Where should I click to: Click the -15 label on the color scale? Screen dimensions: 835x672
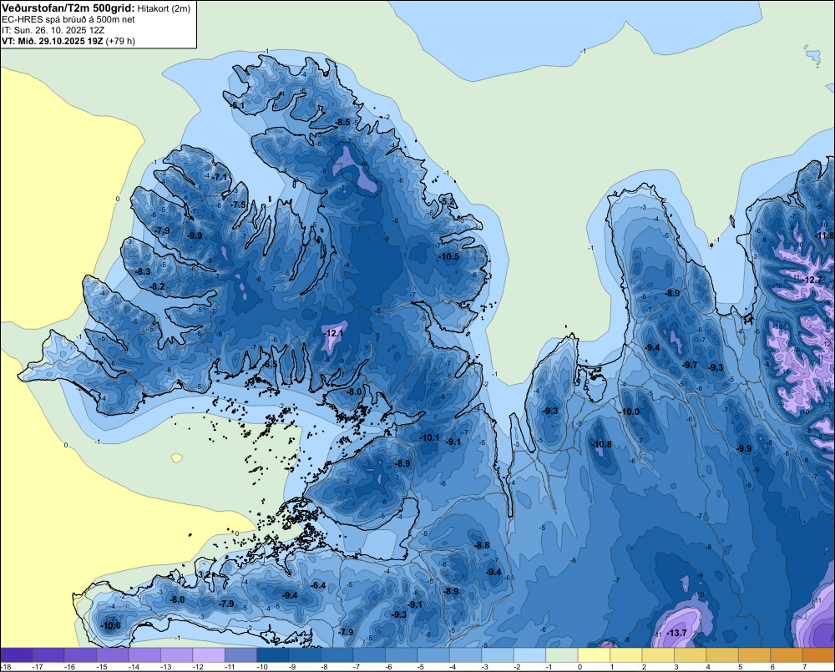[x=102, y=667]
